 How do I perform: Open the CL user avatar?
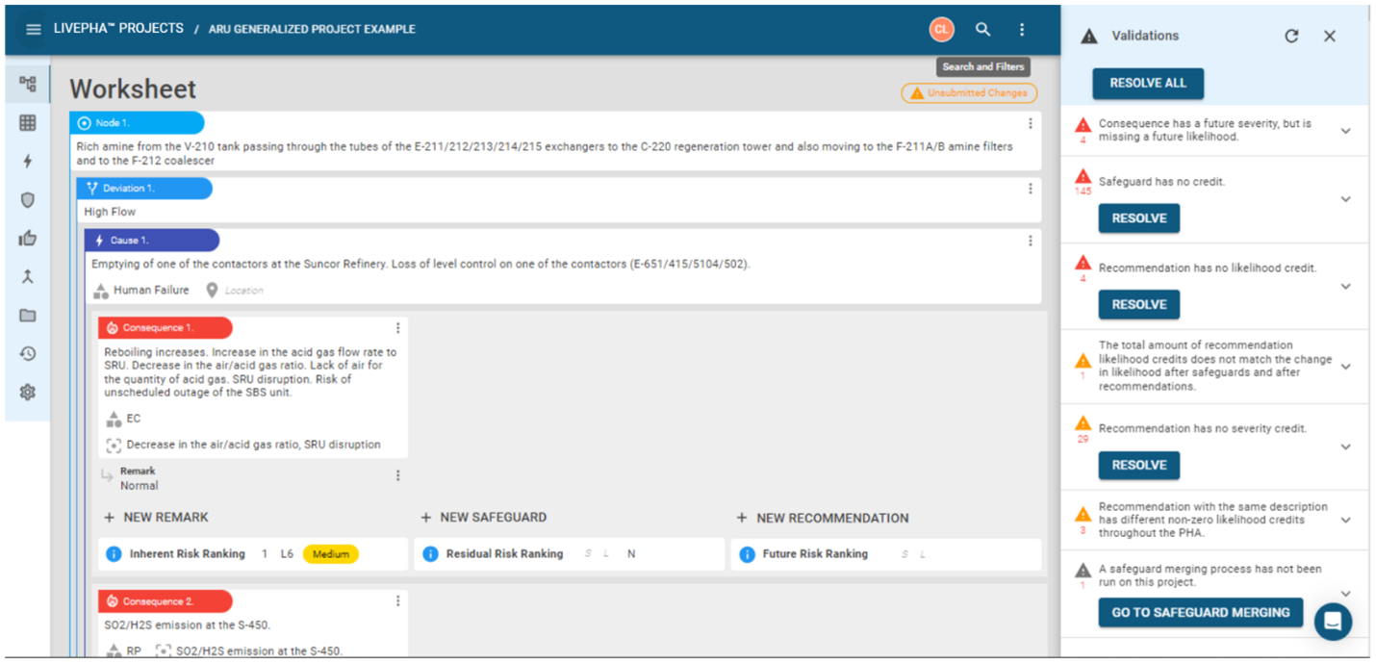point(941,29)
